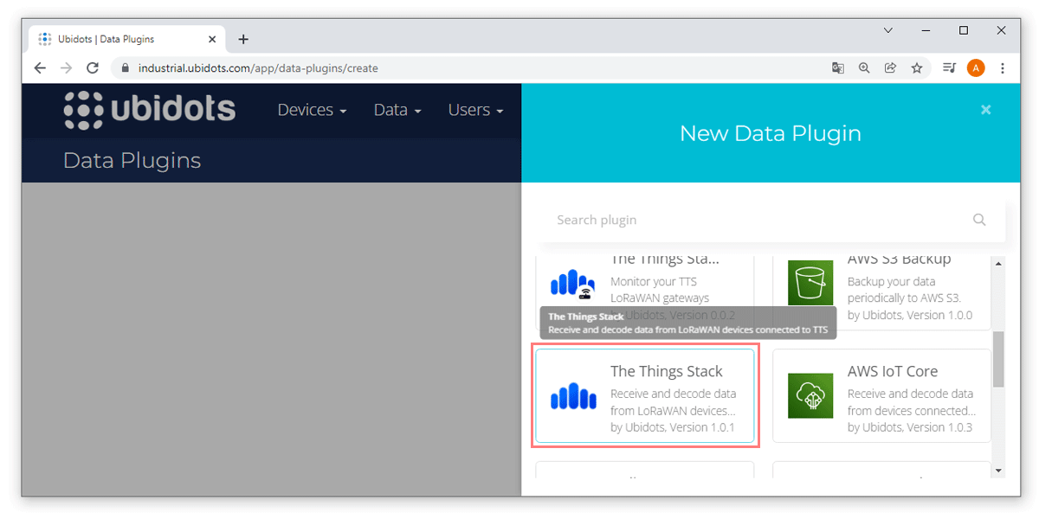Close the Ubidots Data Plugins tab
Viewport: 1039px width, 519px height.
pyautogui.click(x=212, y=39)
